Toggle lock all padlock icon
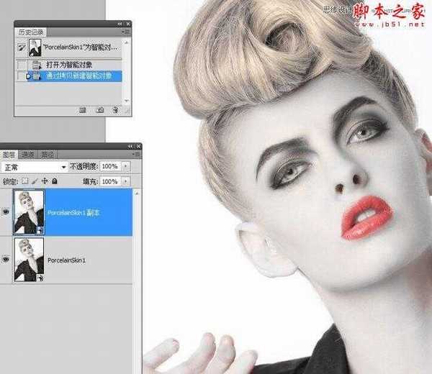Screen dimensions: 432x374 click(x=55, y=181)
